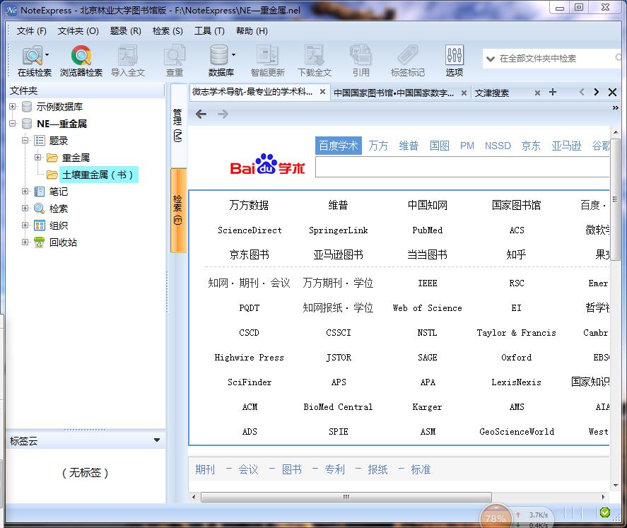
Task: Open the SpringerLink link
Action: click(339, 230)
